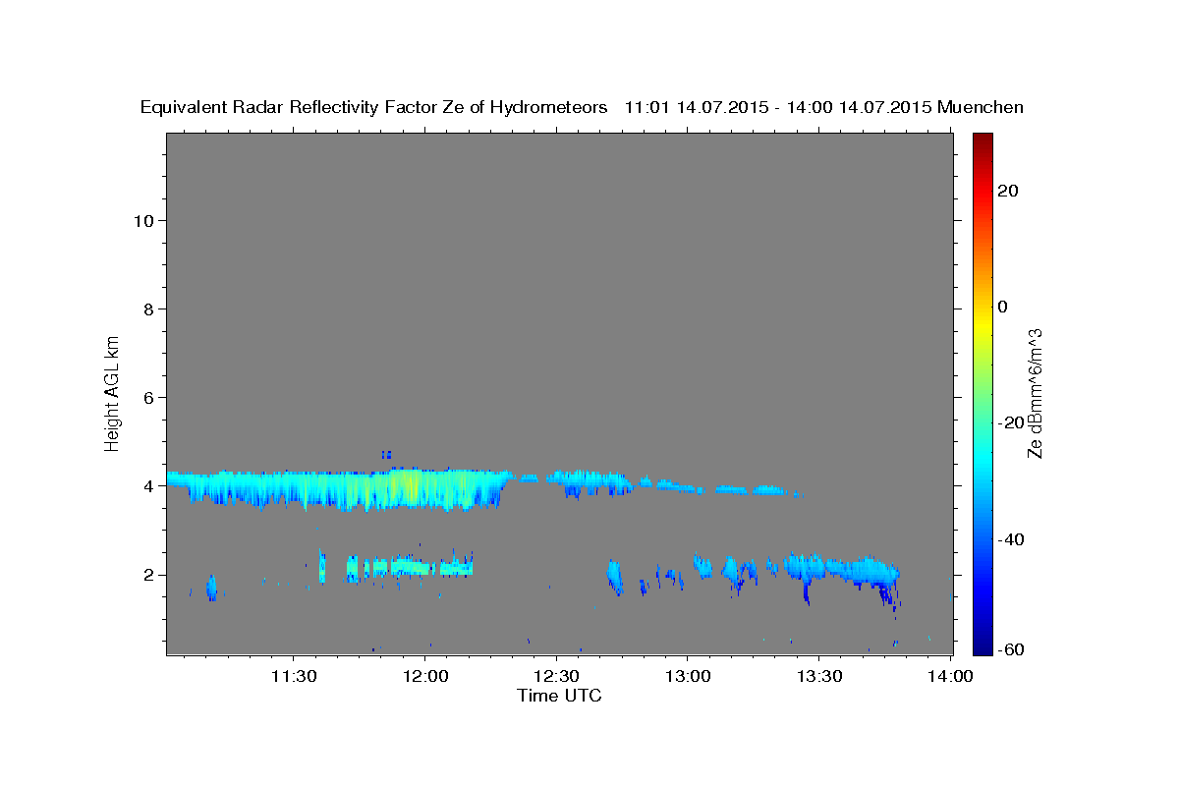Click the '10' height tick label

click(x=143, y=221)
